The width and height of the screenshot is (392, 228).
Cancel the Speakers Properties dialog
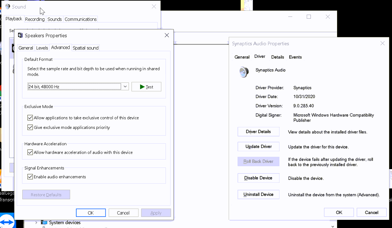pos(123,213)
